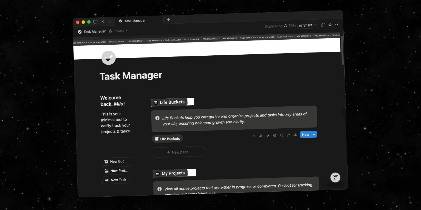Viewport: 421px width, 210px height.
Task: Click the Life Buckets callout info icon
Action: point(157,118)
